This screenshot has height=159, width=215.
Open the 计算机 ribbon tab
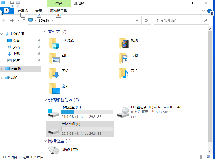pos(23,11)
